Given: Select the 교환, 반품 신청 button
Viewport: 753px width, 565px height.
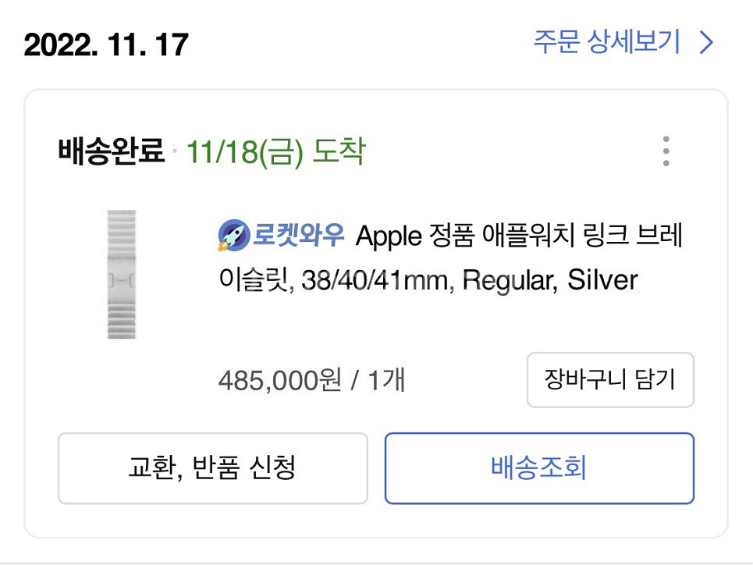Looking at the screenshot, I should tap(212, 468).
